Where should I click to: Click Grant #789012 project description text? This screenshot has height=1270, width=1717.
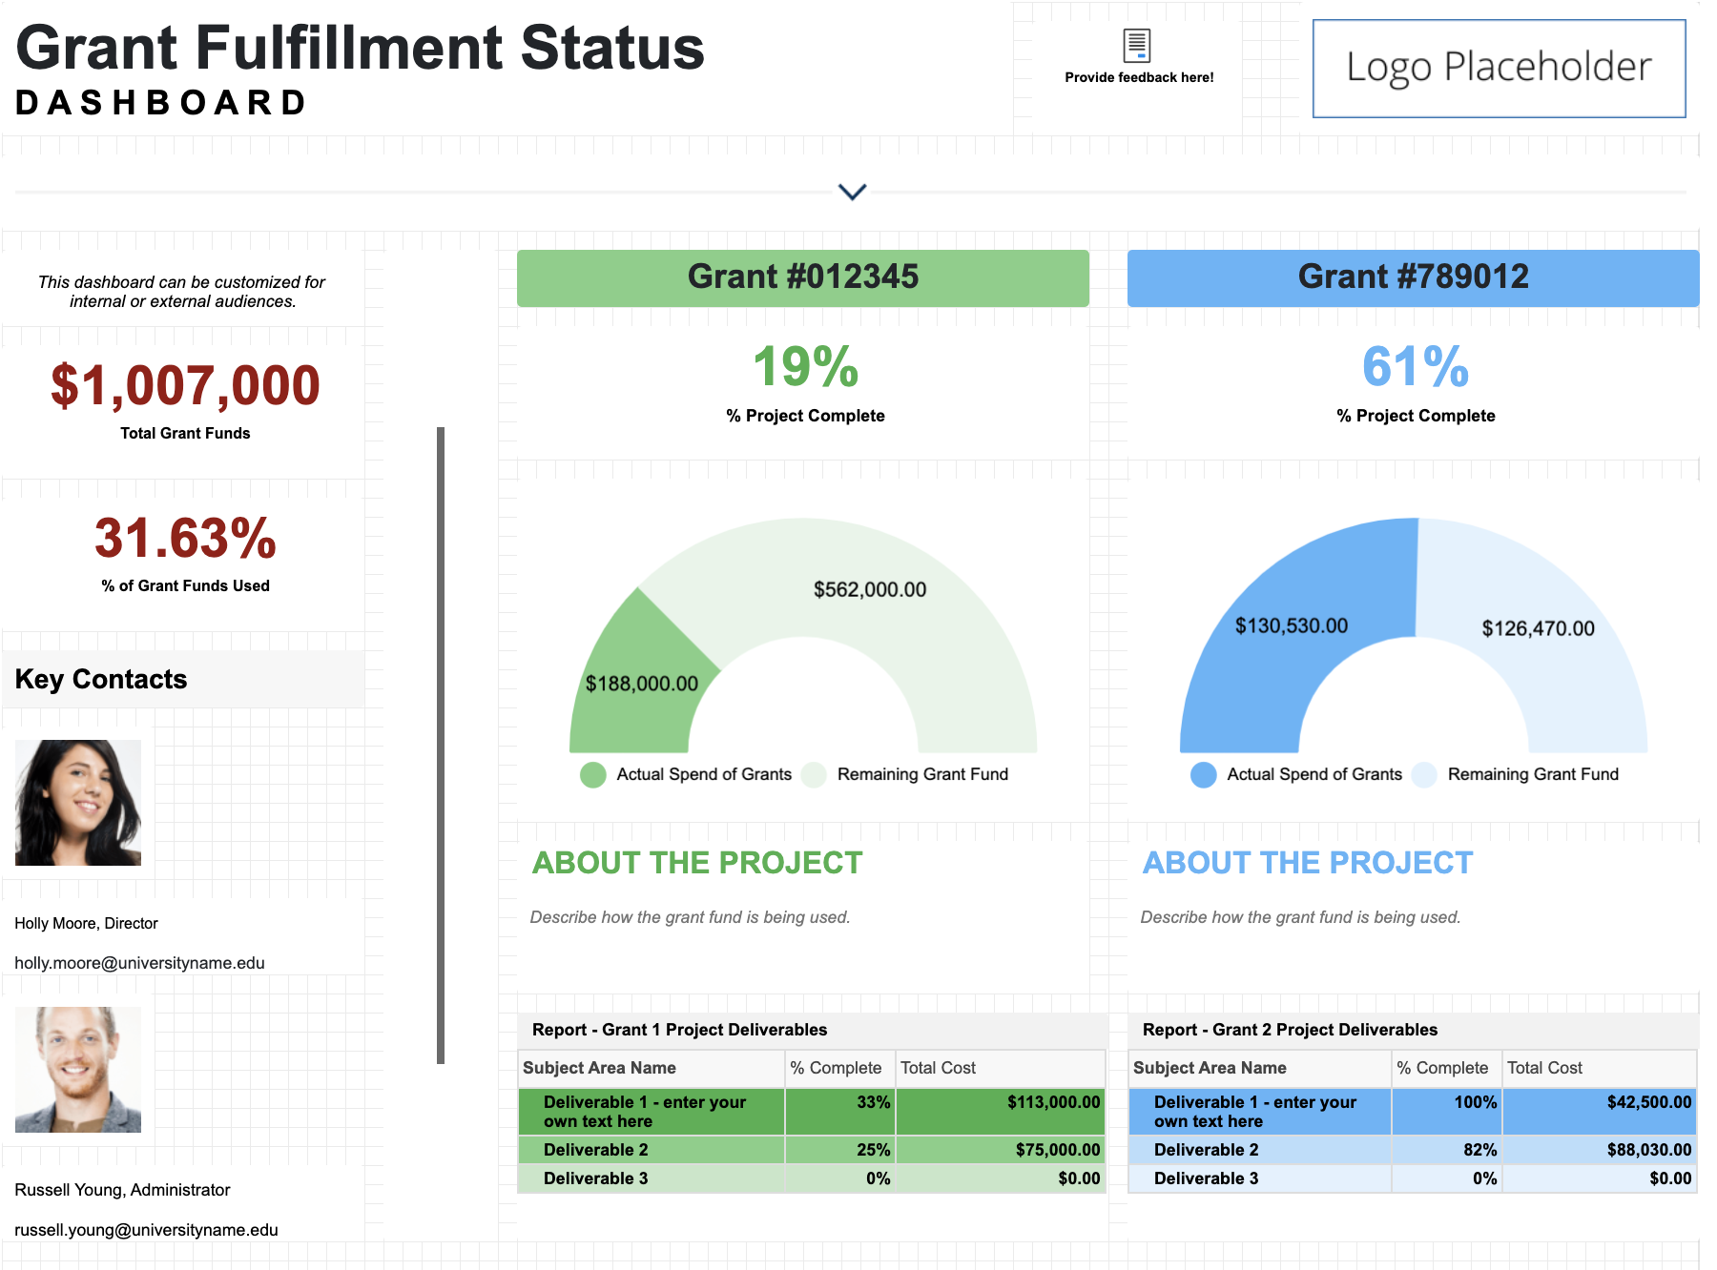(1300, 917)
